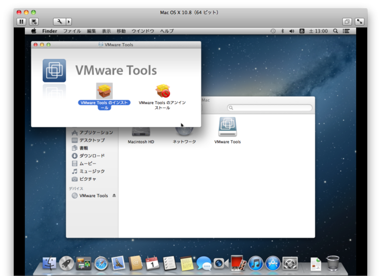Open FaceTime camera icon in Dock

[x=221, y=263]
